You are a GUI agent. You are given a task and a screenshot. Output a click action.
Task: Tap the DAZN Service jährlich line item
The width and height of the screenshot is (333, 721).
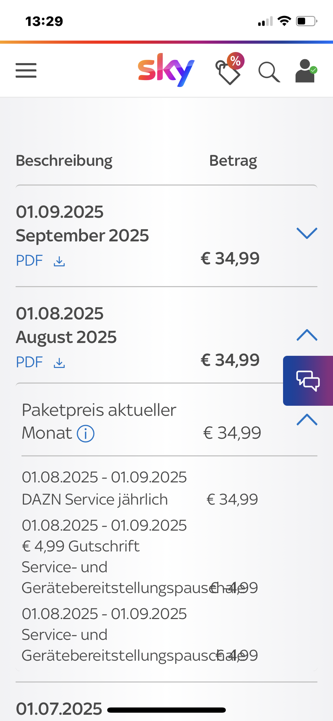[95, 499]
